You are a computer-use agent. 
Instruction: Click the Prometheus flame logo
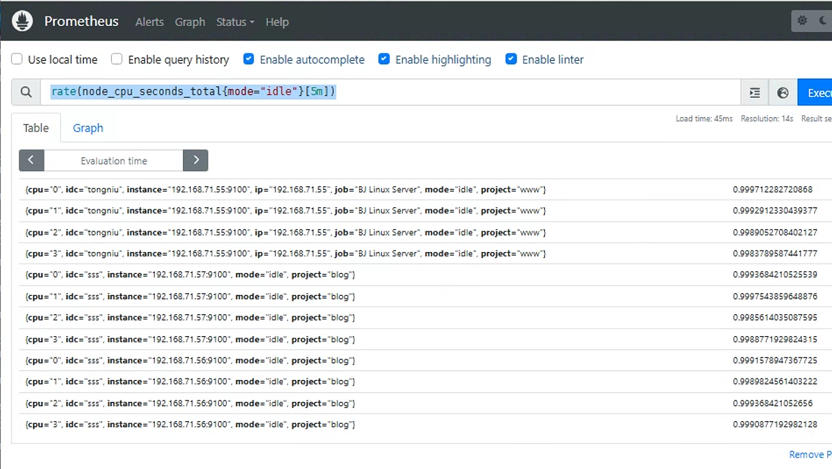[23, 21]
